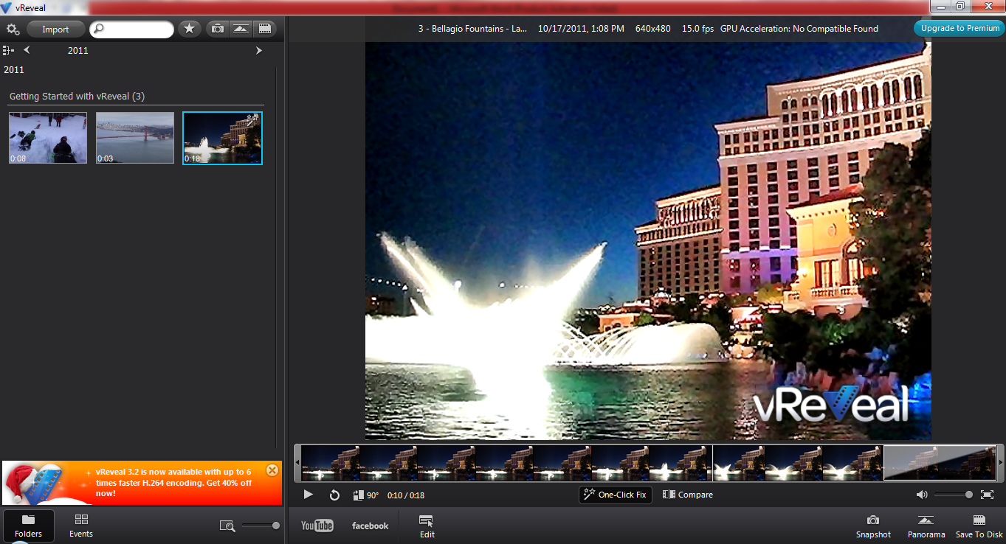Filter gallery by starred favorites
1006x544 pixels.
coord(190,29)
